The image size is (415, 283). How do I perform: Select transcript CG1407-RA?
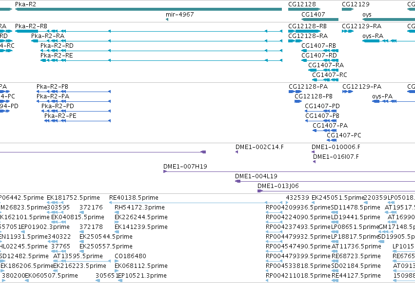(x=323, y=70)
